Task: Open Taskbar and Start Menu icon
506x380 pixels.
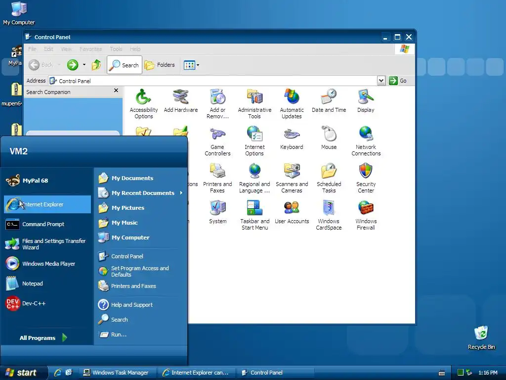Action: 254,215
